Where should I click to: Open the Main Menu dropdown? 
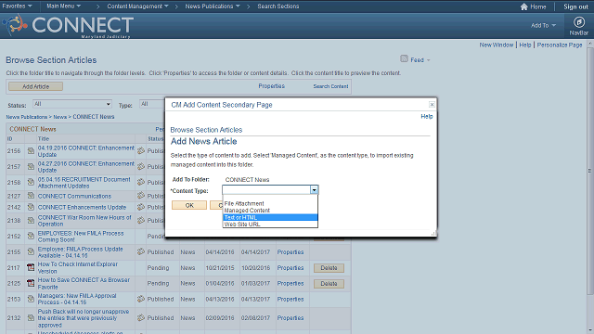point(63,6)
